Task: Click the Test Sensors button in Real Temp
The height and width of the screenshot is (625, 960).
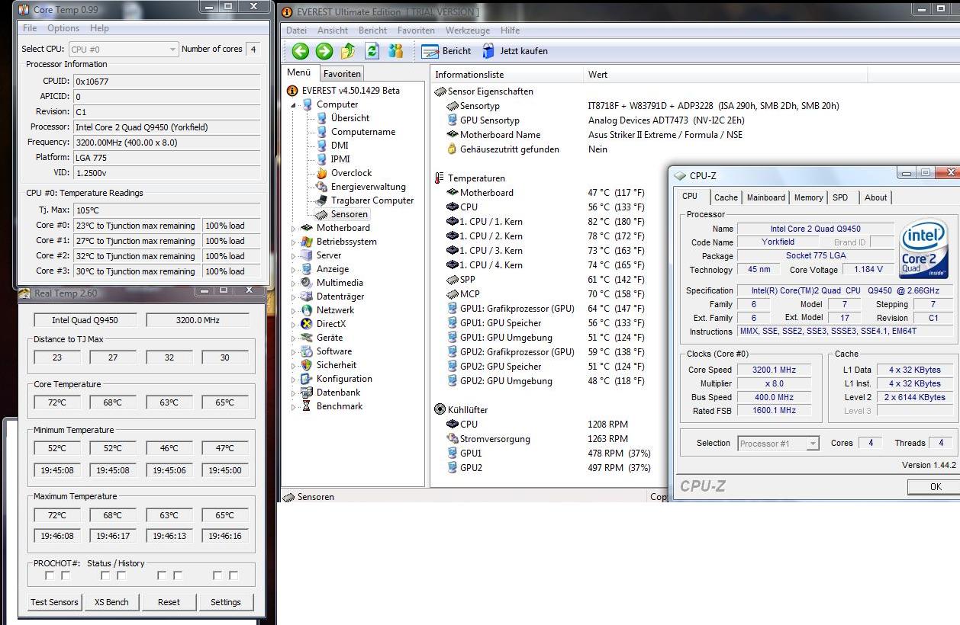Action: pos(54,602)
